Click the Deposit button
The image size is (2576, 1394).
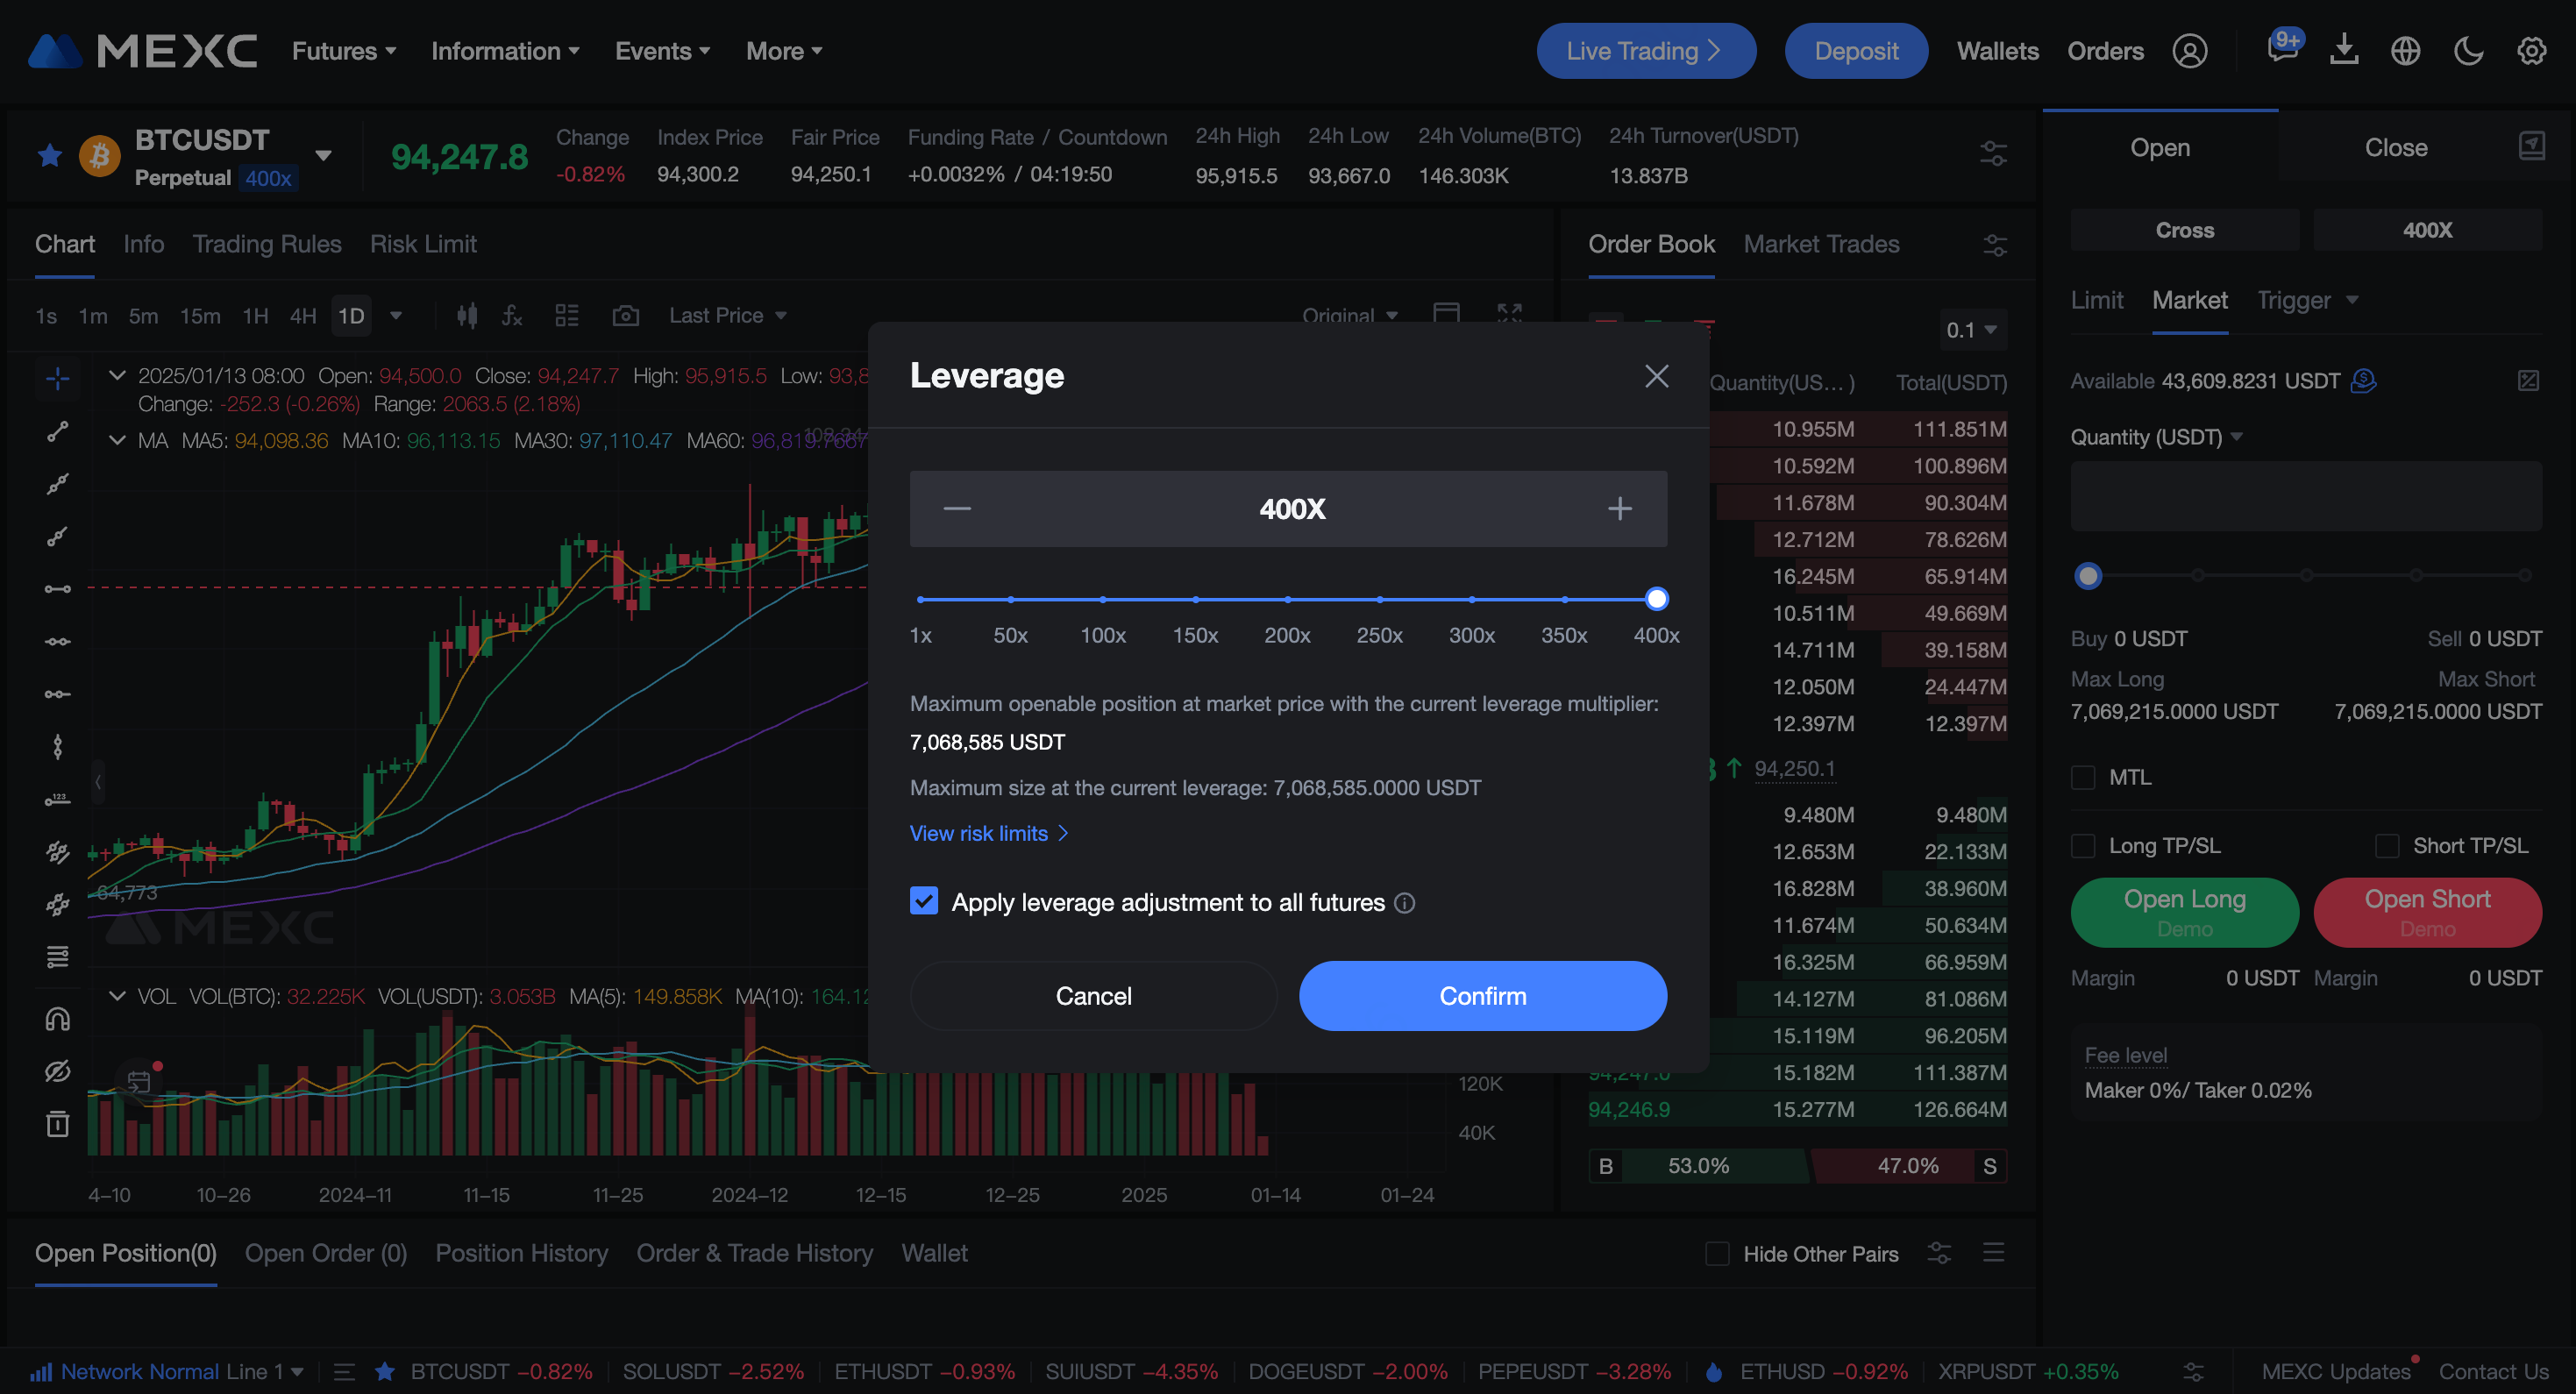click(1856, 51)
